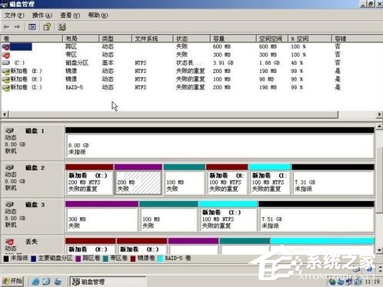Screen dimensions: 383x287
Task: Click the Help question-mark toolbar icon
Action: click(x=47, y=27)
